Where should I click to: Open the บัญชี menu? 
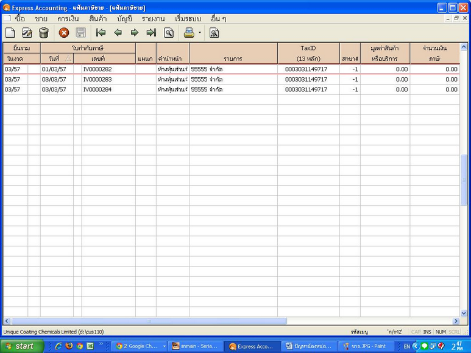(x=124, y=19)
